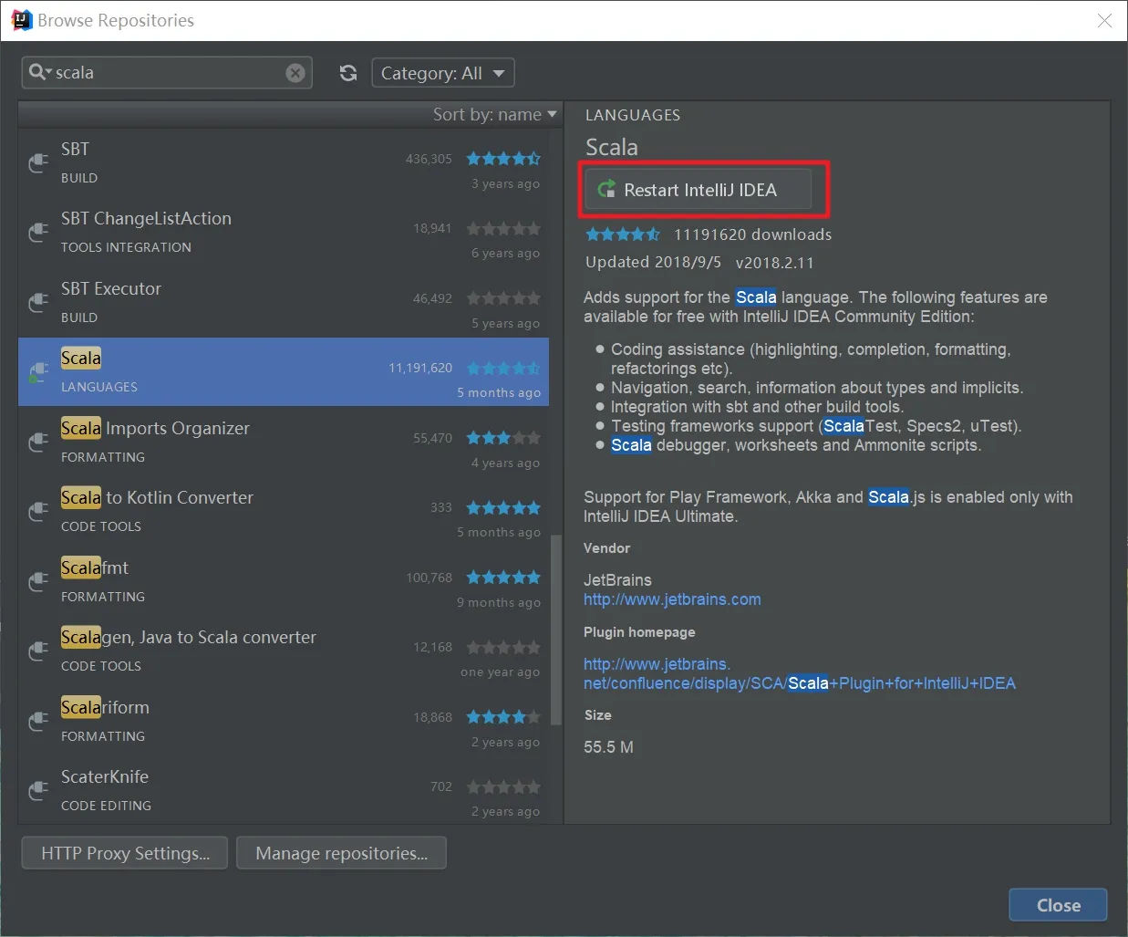Image resolution: width=1128 pixels, height=937 pixels.
Task: Select the ScaterKnife plugin row
Action: coord(284,791)
